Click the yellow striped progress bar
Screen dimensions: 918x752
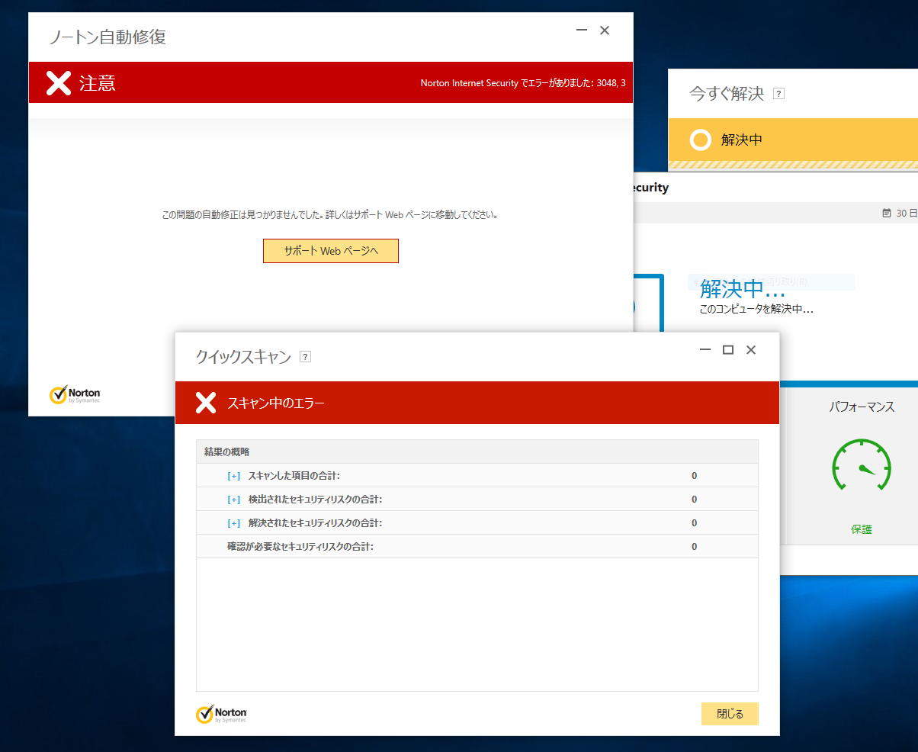(793, 165)
